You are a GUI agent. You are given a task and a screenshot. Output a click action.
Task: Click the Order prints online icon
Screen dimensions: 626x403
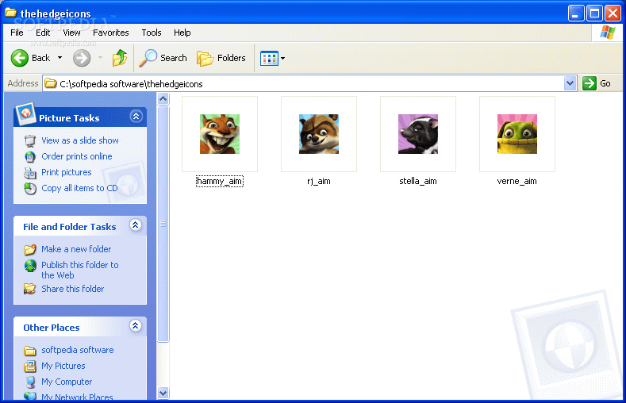[x=30, y=157]
